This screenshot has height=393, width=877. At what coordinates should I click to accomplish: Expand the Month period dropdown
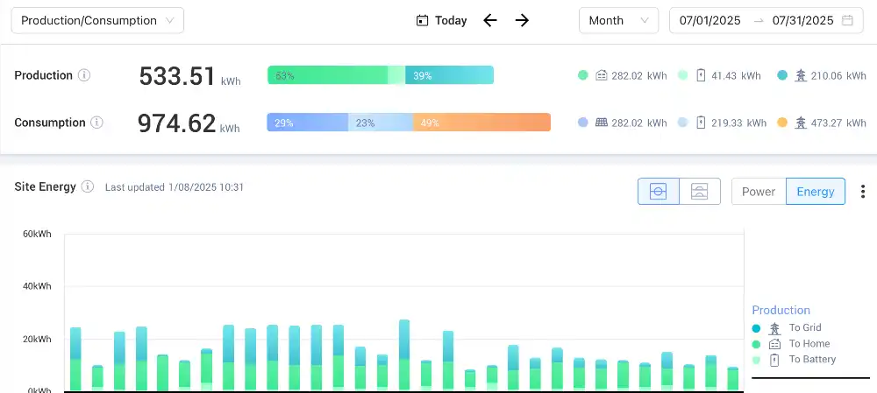tap(618, 20)
